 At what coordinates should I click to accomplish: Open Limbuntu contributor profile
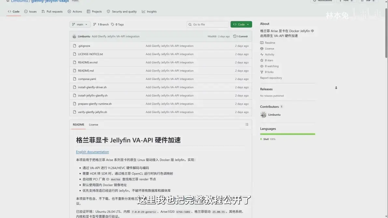point(274,115)
